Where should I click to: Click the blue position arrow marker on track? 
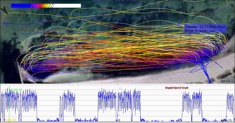click(x=179, y=23)
